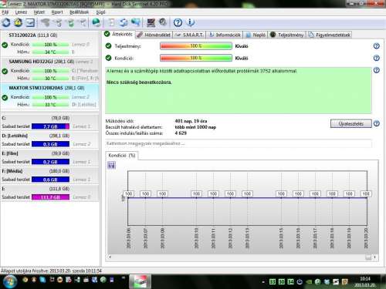The height and width of the screenshot is (289, 386).
Task: Click the blue info toolbar icon
Action: click(190, 23)
